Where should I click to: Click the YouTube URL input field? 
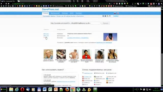coord(75,23)
